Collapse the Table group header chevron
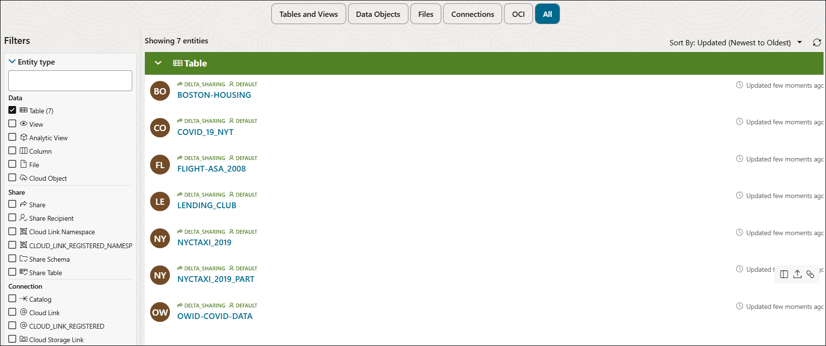Viewport: 826px width, 346px height. coord(158,63)
